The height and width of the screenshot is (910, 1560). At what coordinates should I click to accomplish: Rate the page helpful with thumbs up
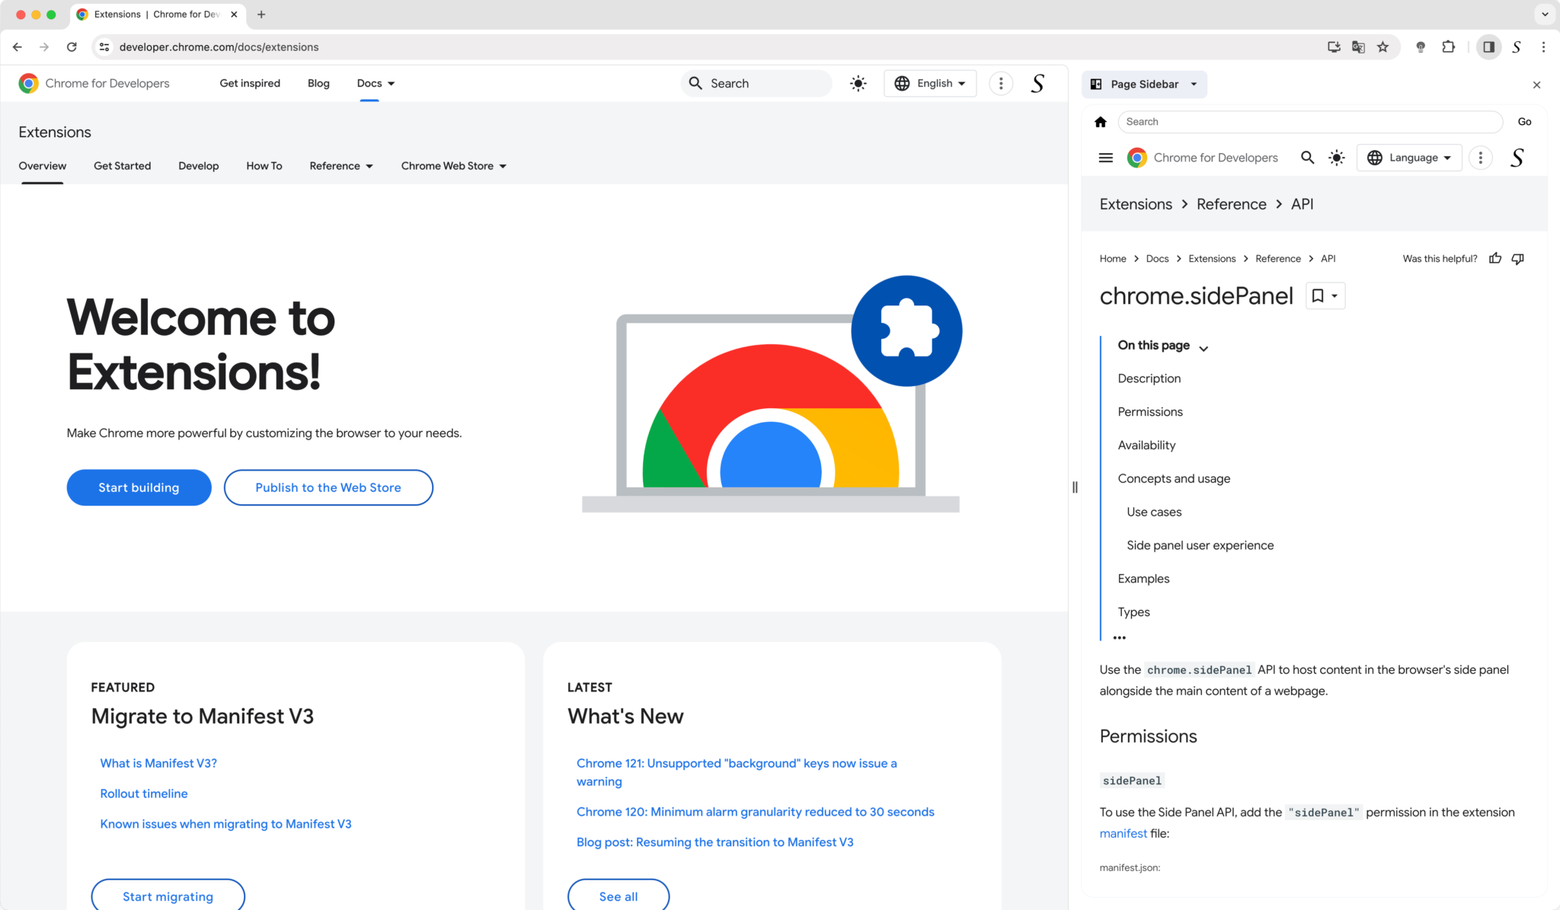(x=1494, y=258)
